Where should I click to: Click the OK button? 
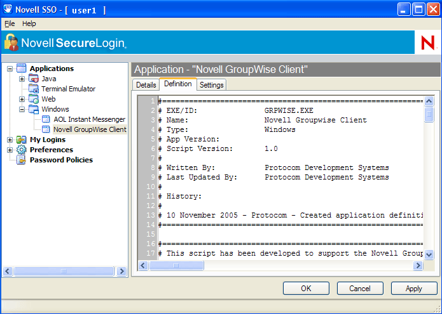click(x=306, y=289)
